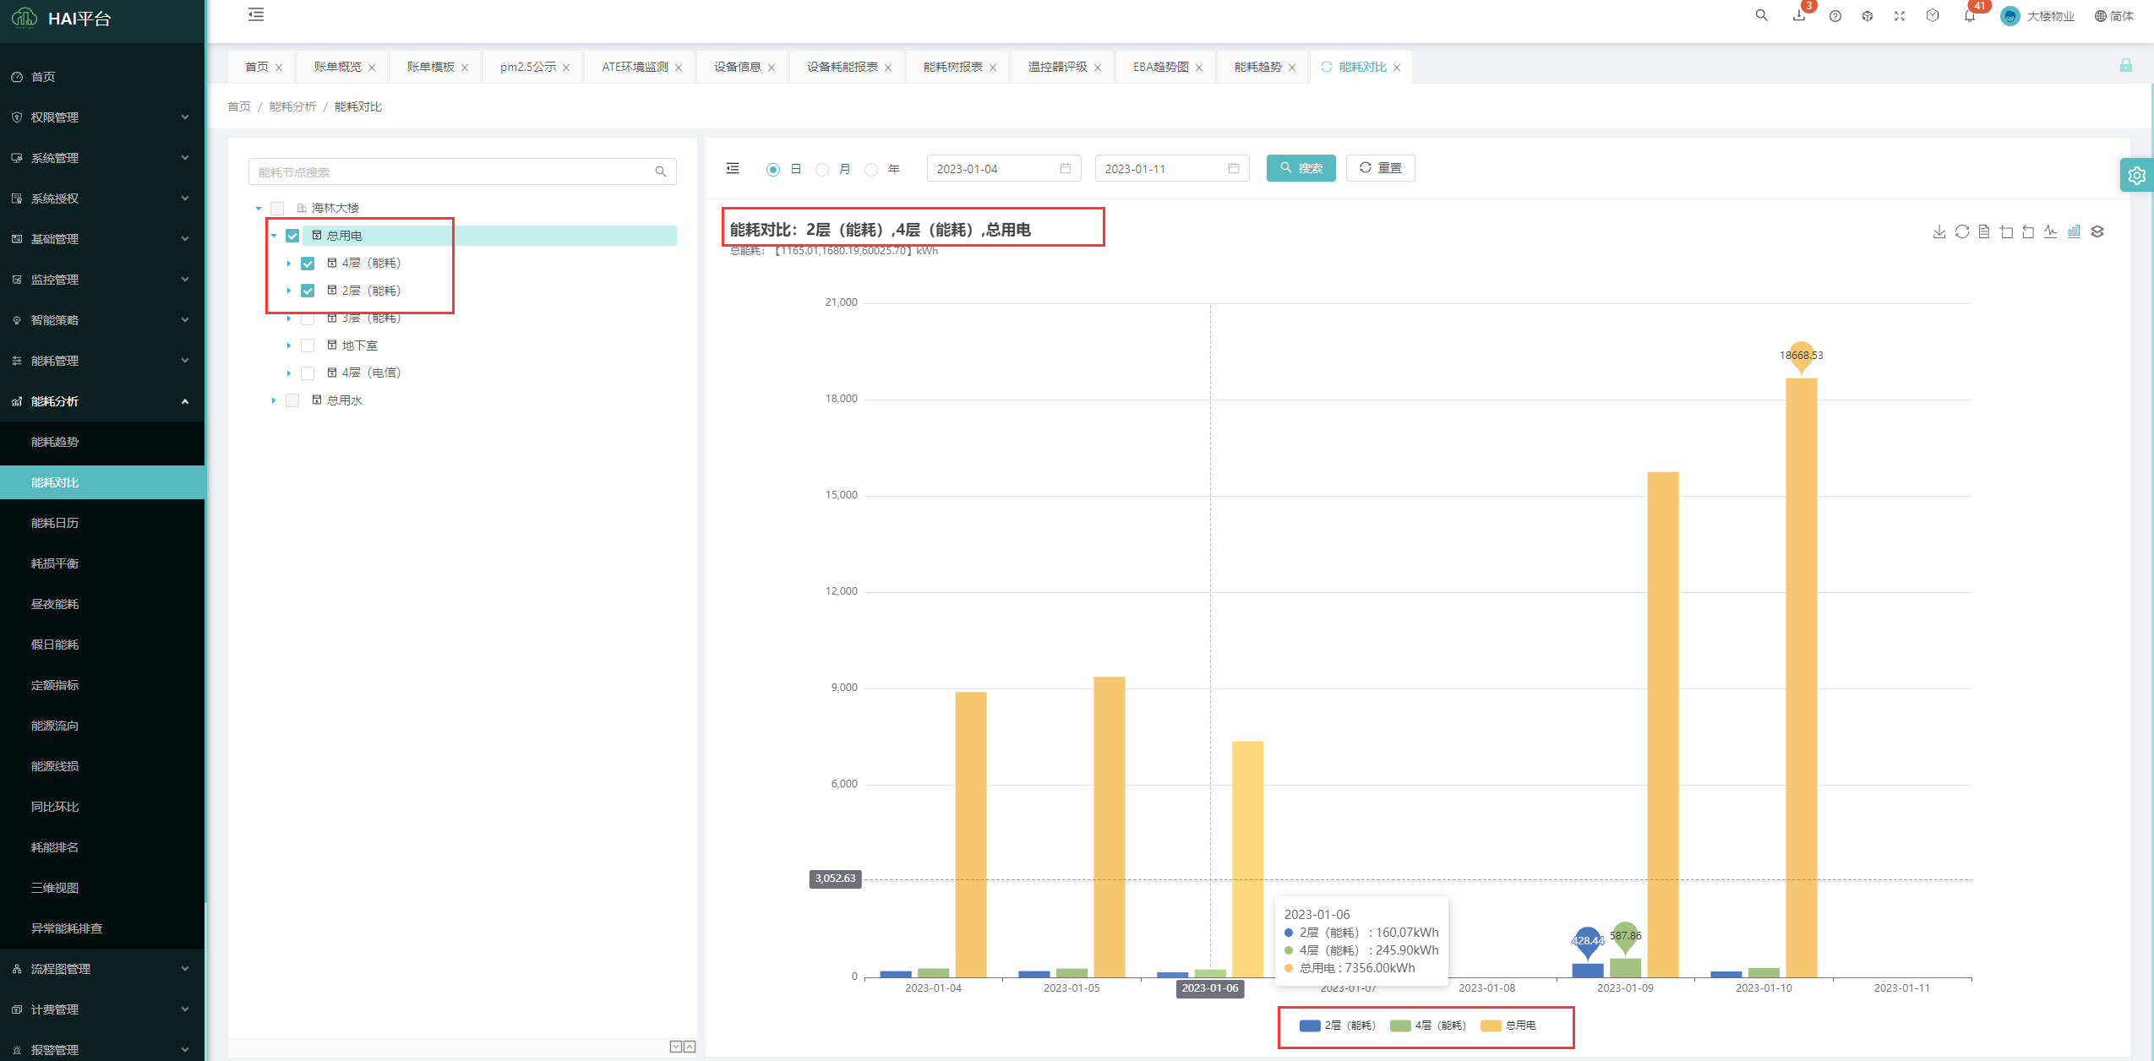Collapse the 海林大楼 tree node arrow
Viewport: 2154px width, 1061px height.
pyautogui.click(x=259, y=208)
